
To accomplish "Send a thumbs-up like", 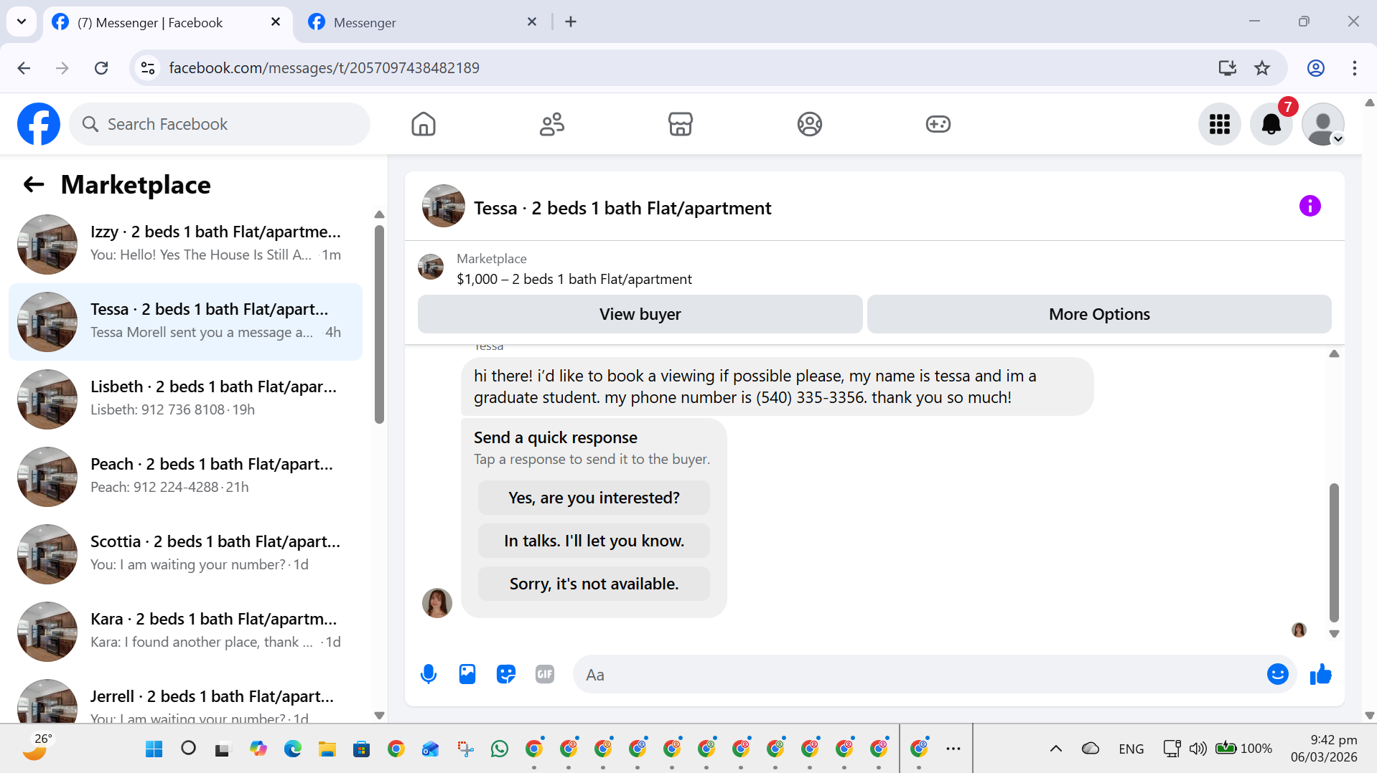I will (x=1320, y=674).
